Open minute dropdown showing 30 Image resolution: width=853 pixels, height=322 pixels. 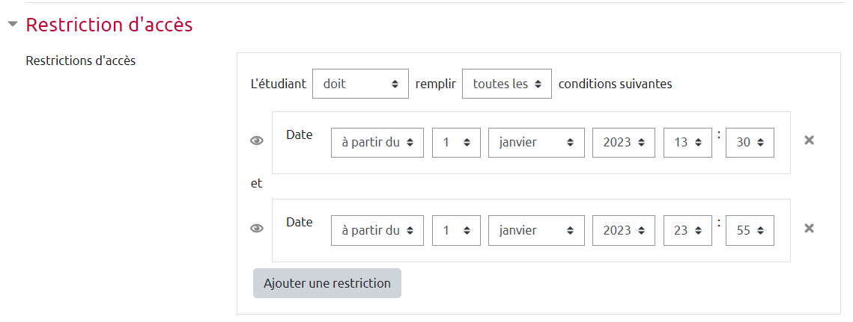click(x=750, y=143)
